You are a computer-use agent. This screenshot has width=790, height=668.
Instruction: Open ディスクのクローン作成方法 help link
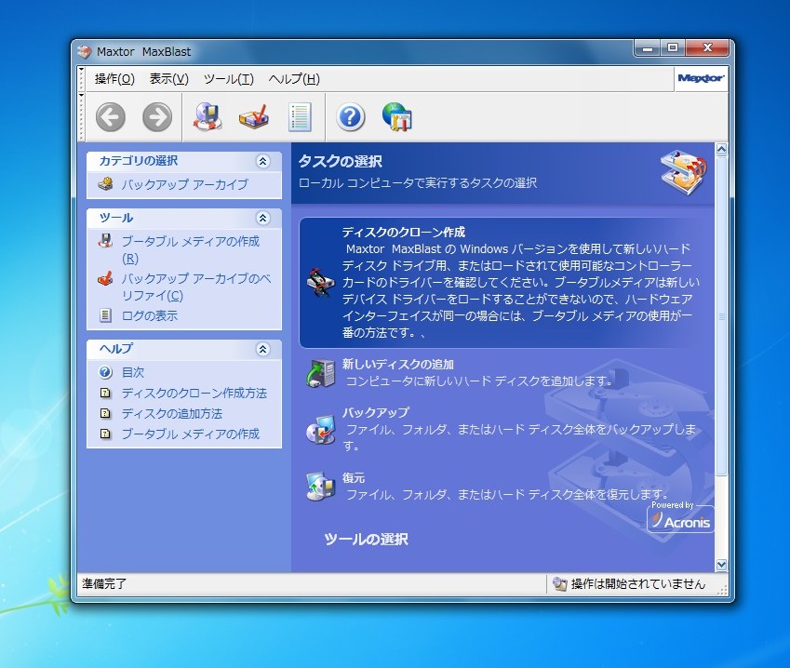(x=194, y=393)
